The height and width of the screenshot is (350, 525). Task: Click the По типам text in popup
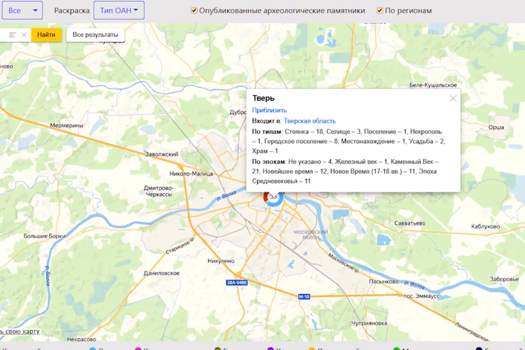point(266,132)
